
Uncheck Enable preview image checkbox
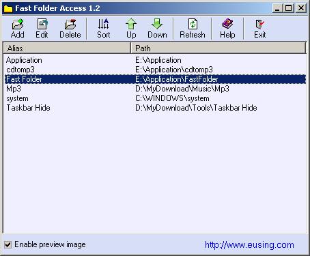click(8, 245)
